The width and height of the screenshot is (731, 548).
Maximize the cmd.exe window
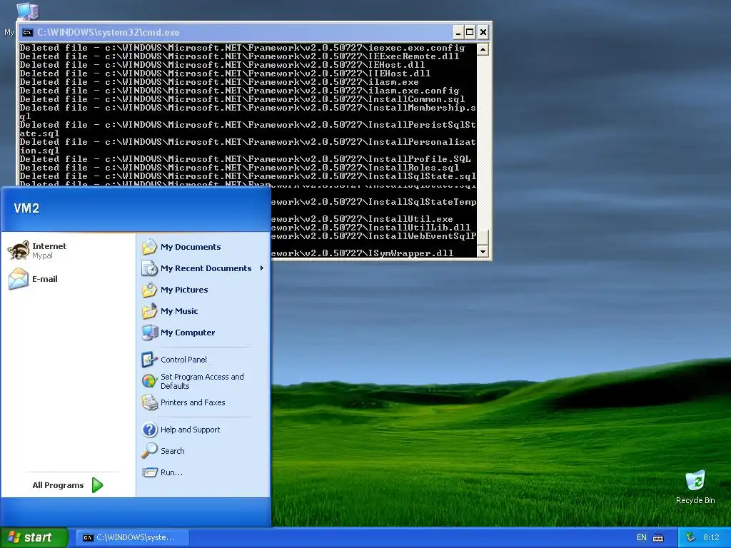[x=470, y=32]
